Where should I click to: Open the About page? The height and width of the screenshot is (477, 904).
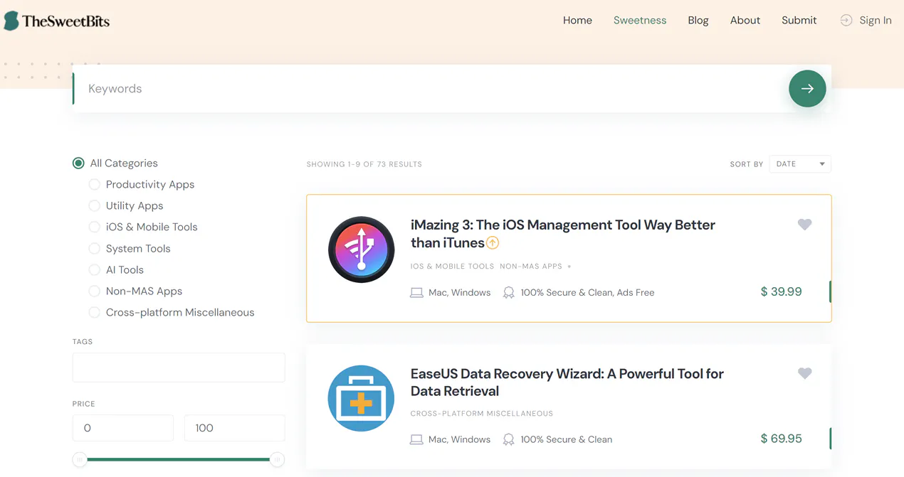point(745,21)
